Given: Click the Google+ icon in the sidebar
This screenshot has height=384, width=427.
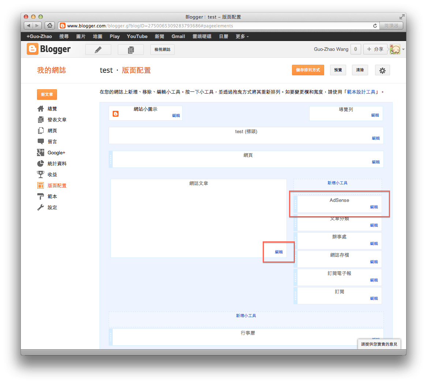Looking at the screenshot, I should click(40, 153).
